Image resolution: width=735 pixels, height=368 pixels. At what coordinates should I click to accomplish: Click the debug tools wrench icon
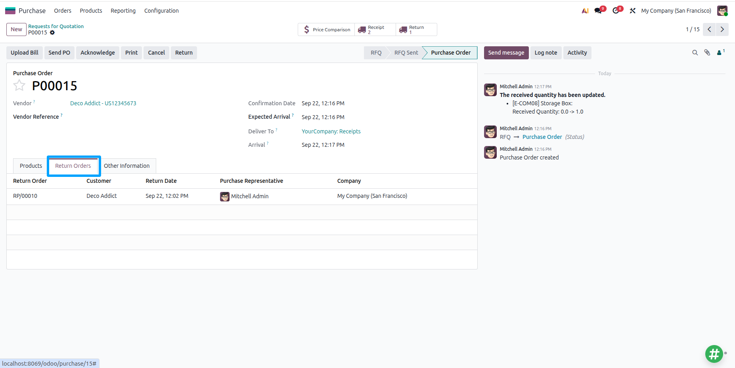[633, 11]
